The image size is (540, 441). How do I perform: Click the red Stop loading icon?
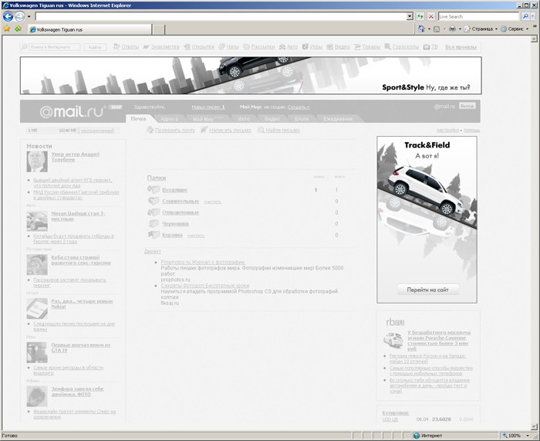(430, 16)
